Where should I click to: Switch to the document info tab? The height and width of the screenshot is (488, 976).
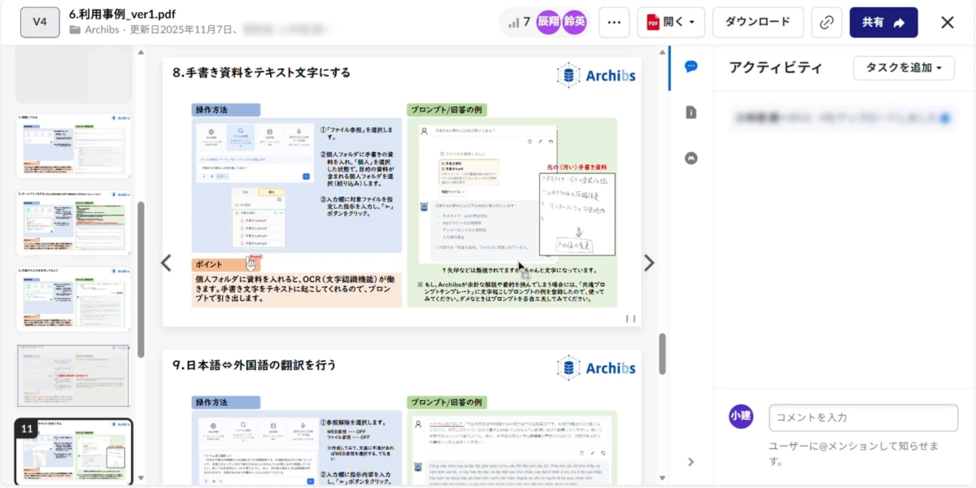tap(691, 112)
